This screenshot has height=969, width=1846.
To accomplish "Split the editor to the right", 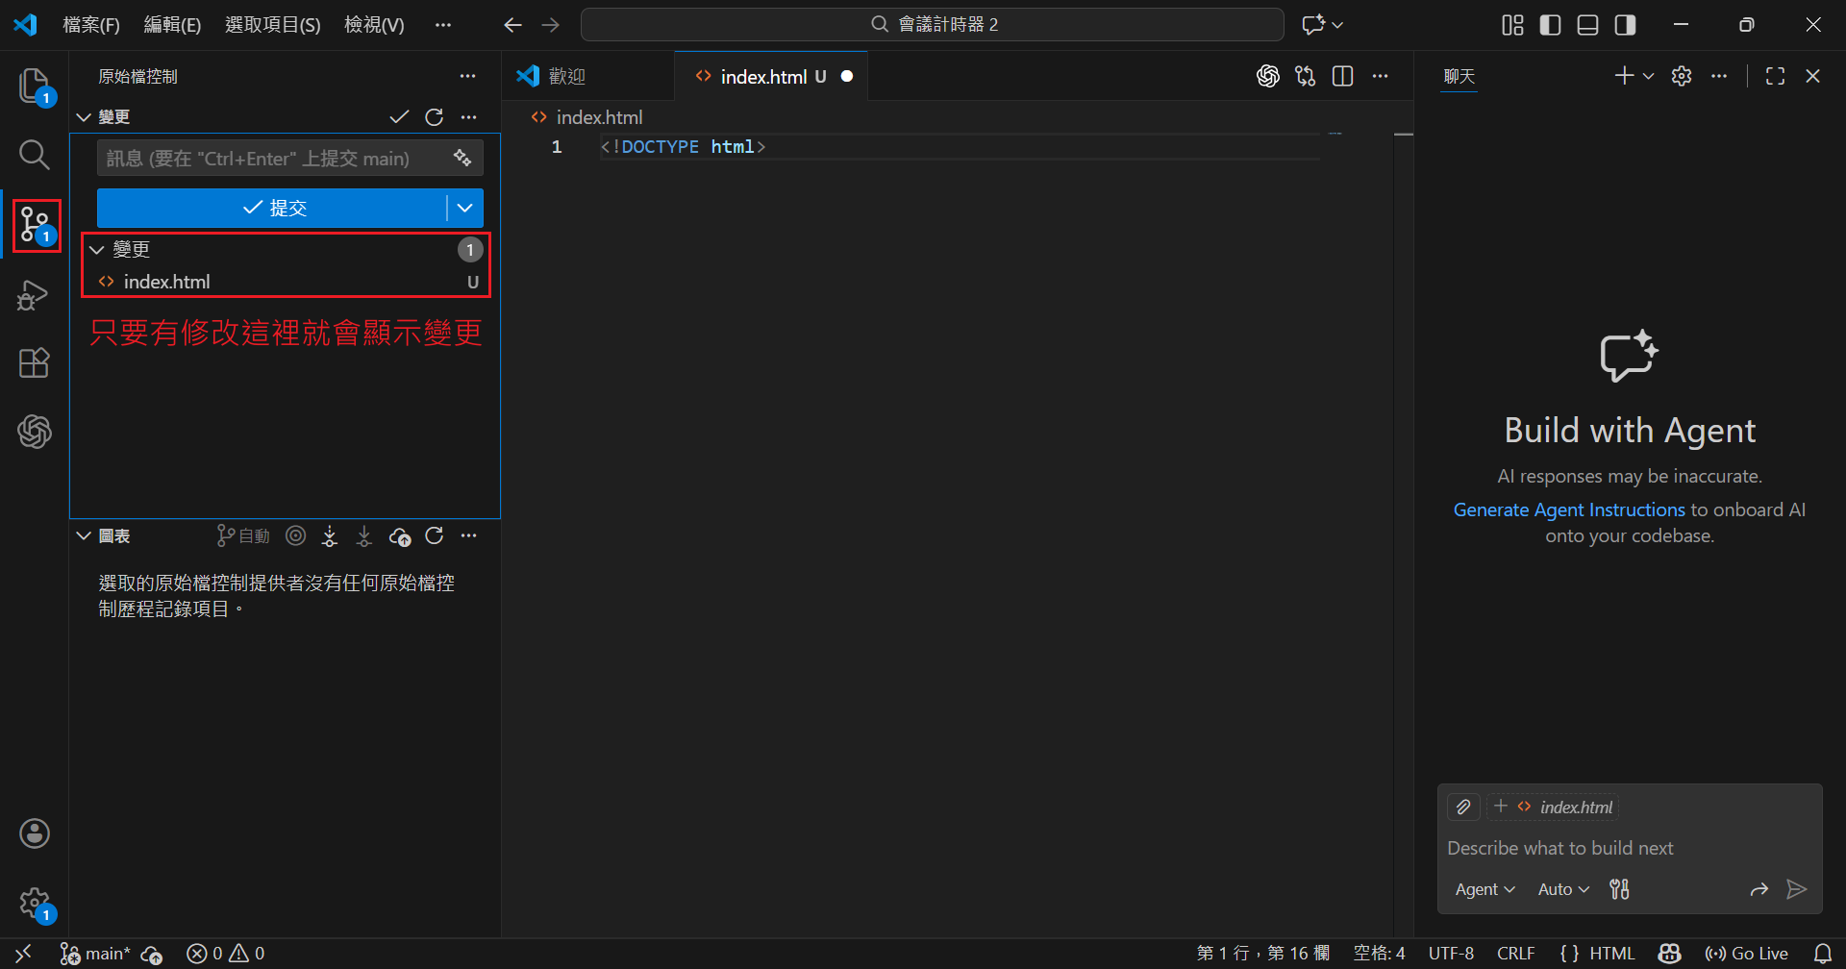I will point(1343,77).
